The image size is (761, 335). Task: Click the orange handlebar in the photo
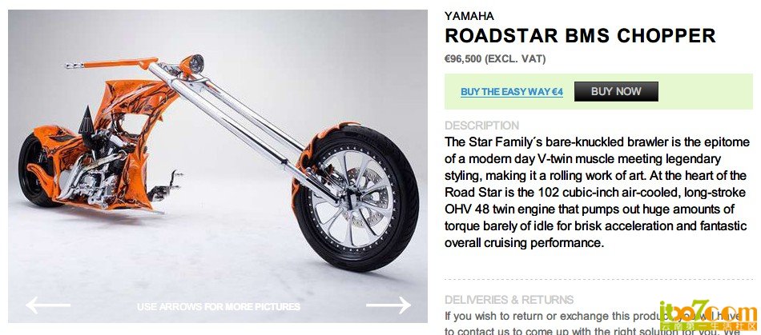click(x=111, y=63)
